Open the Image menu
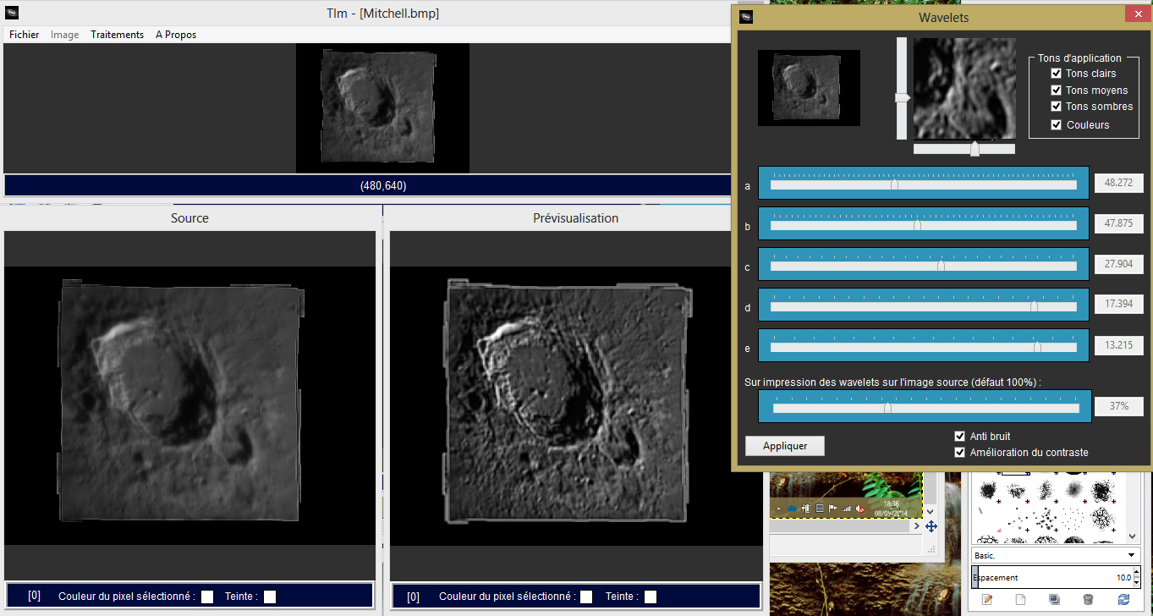The height and width of the screenshot is (616, 1153). [65, 35]
